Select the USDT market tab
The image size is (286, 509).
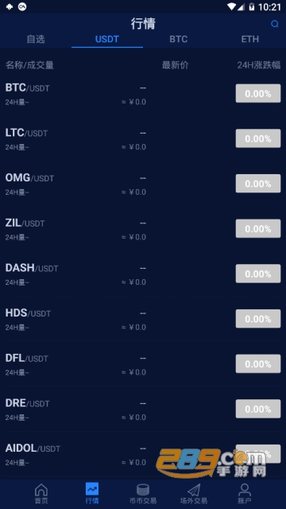107,39
